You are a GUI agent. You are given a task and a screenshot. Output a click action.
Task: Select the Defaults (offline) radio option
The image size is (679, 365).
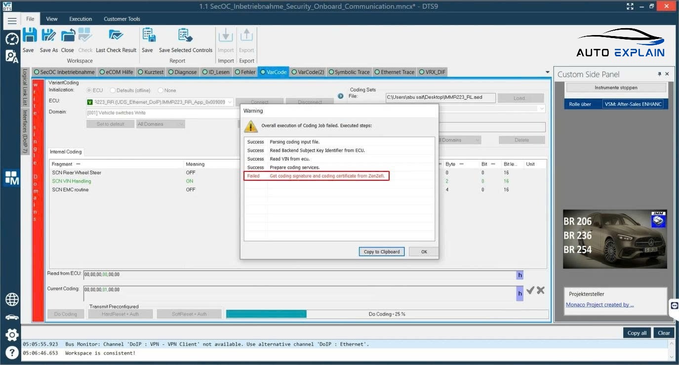113,90
